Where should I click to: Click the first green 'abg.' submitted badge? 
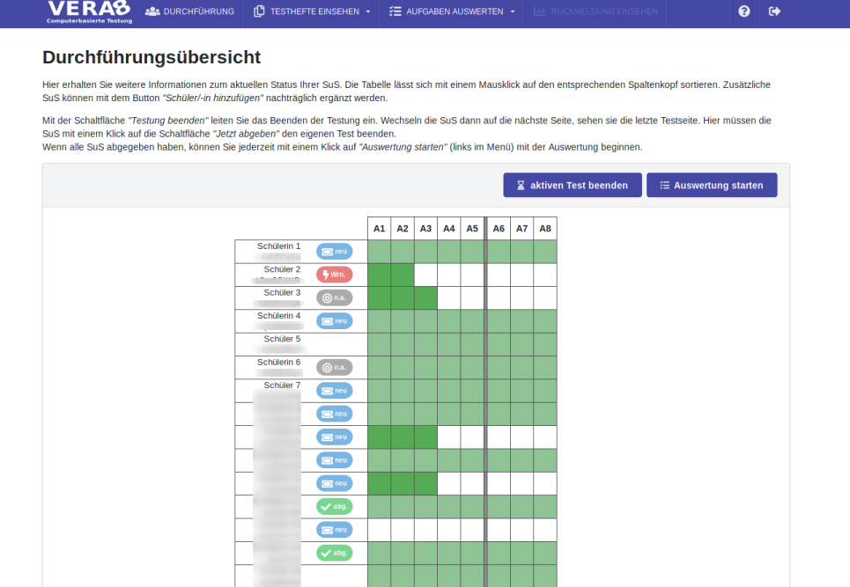pyautogui.click(x=334, y=506)
